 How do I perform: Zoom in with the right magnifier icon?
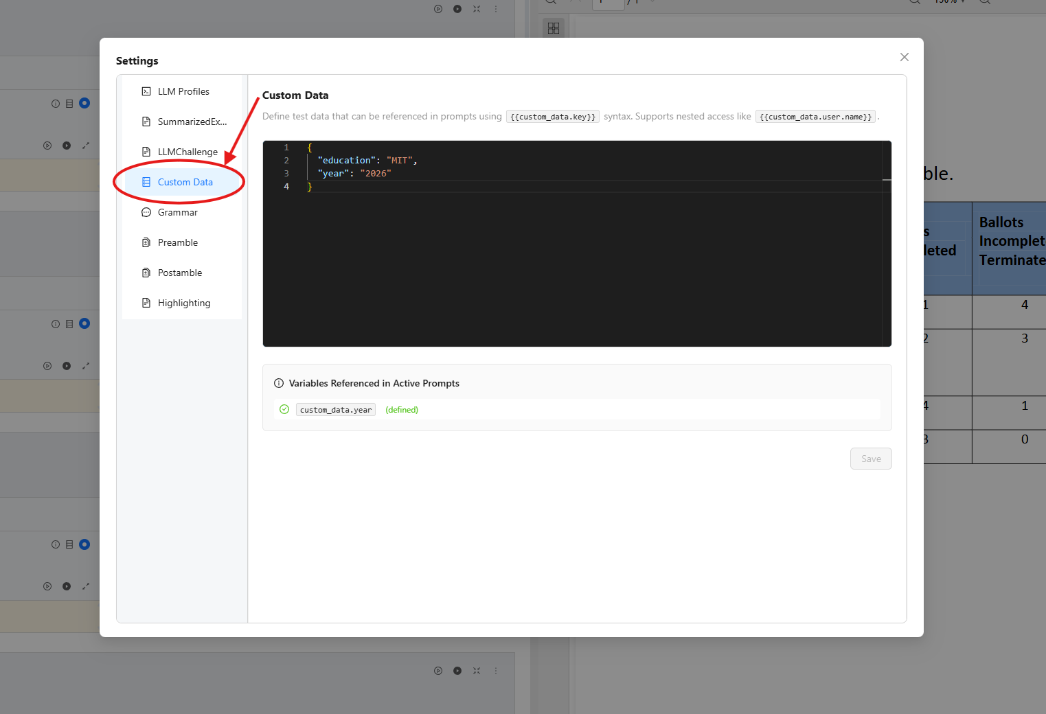pyautogui.click(x=985, y=2)
